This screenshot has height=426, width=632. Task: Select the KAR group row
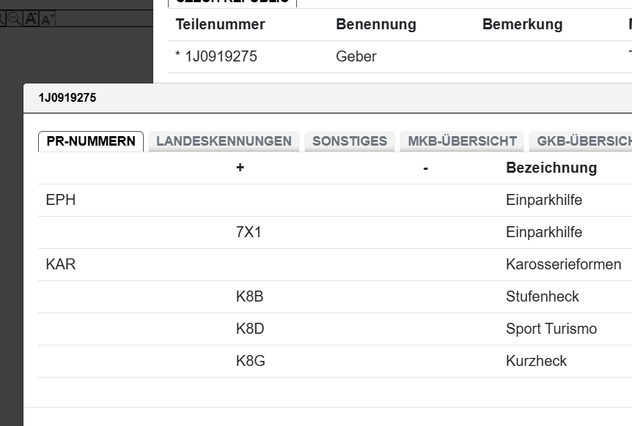[x=61, y=264]
